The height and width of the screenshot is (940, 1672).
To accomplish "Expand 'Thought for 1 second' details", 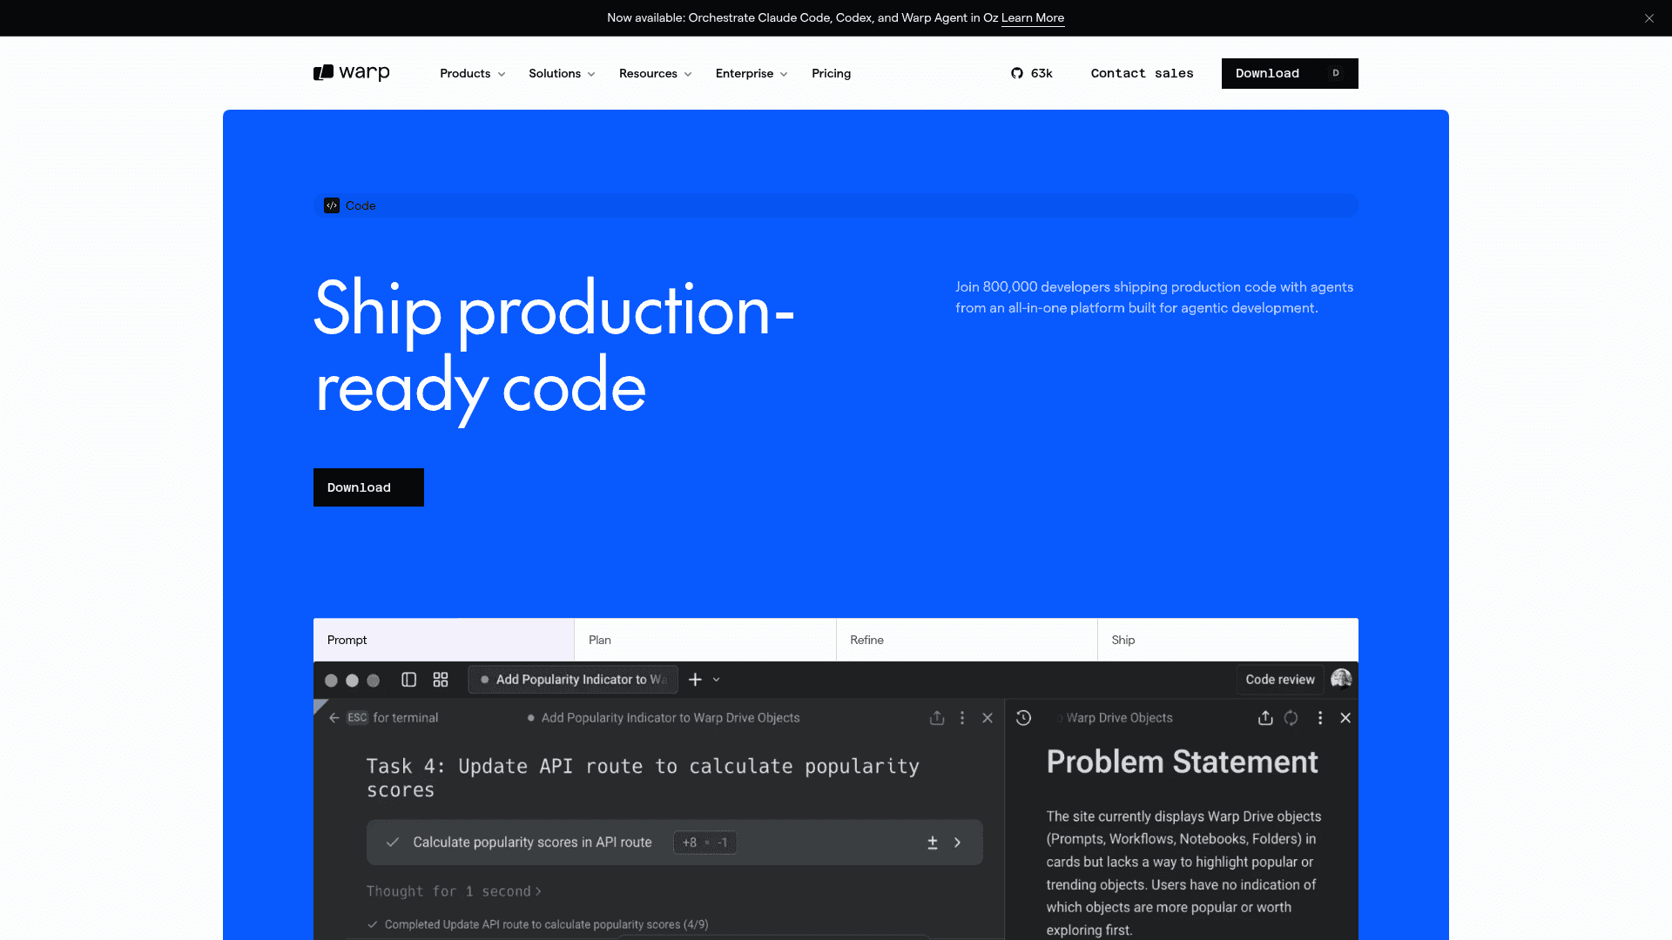I will pos(454,891).
